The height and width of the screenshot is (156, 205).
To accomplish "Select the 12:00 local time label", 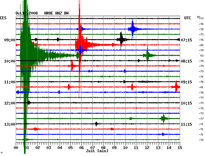I will 10,103.
